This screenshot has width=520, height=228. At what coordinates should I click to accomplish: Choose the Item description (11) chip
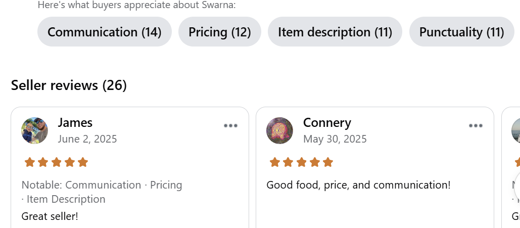pyautogui.click(x=335, y=32)
